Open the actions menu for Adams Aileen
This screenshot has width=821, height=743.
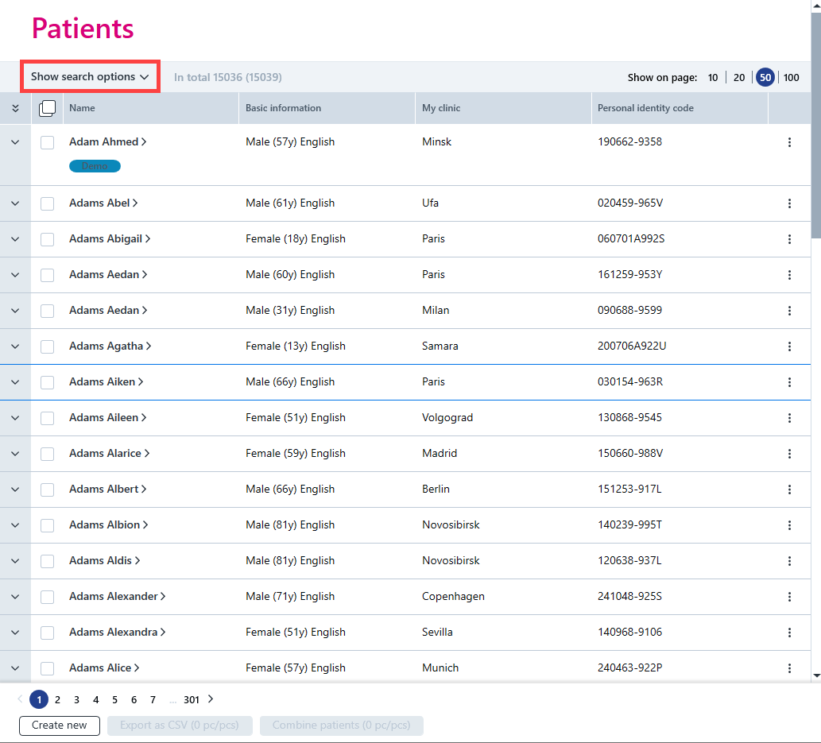click(x=789, y=418)
